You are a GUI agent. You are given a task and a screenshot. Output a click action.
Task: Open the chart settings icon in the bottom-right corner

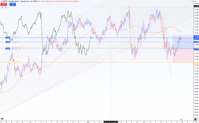[196, 122]
